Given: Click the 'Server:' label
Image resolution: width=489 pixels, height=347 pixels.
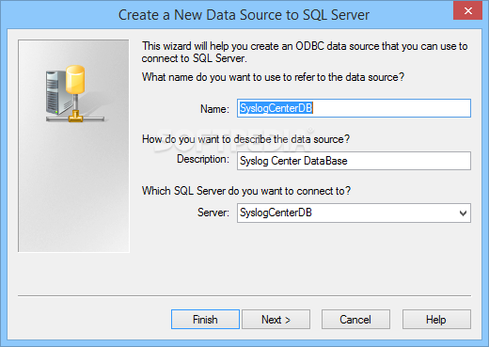Looking at the screenshot, I should coord(213,213).
